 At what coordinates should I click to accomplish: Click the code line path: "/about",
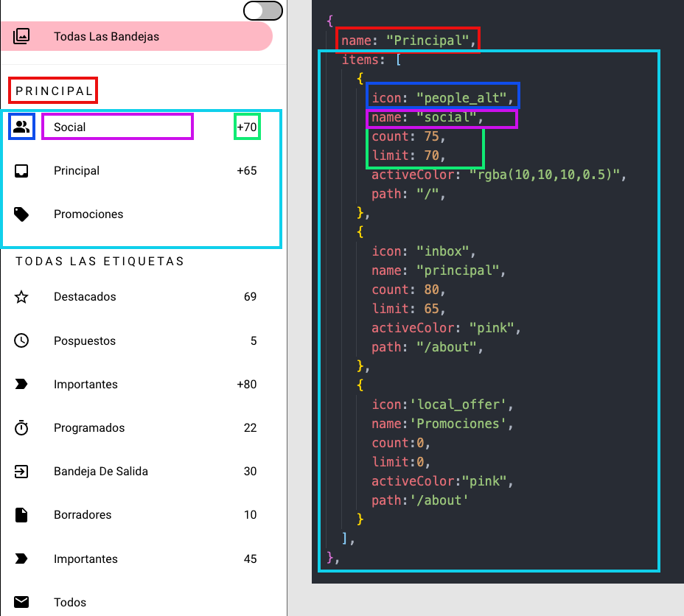[427, 348]
